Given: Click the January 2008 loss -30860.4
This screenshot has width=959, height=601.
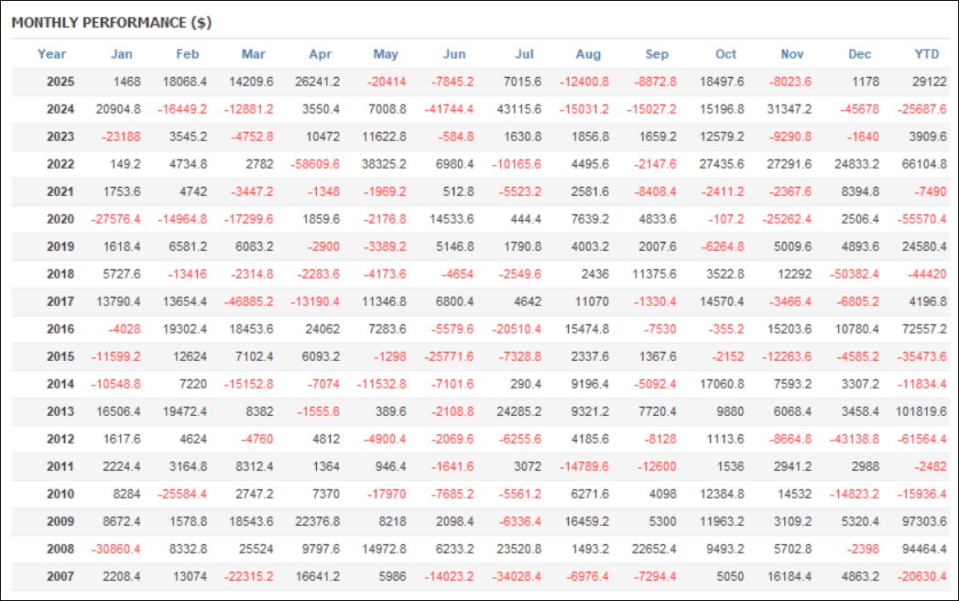Looking at the screenshot, I should point(116,549).
